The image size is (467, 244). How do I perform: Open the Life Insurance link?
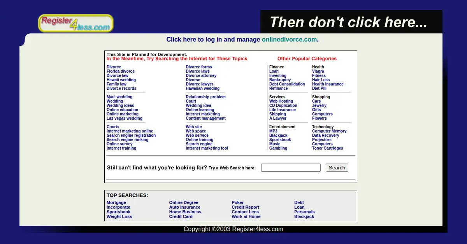(x=283, y=110)
